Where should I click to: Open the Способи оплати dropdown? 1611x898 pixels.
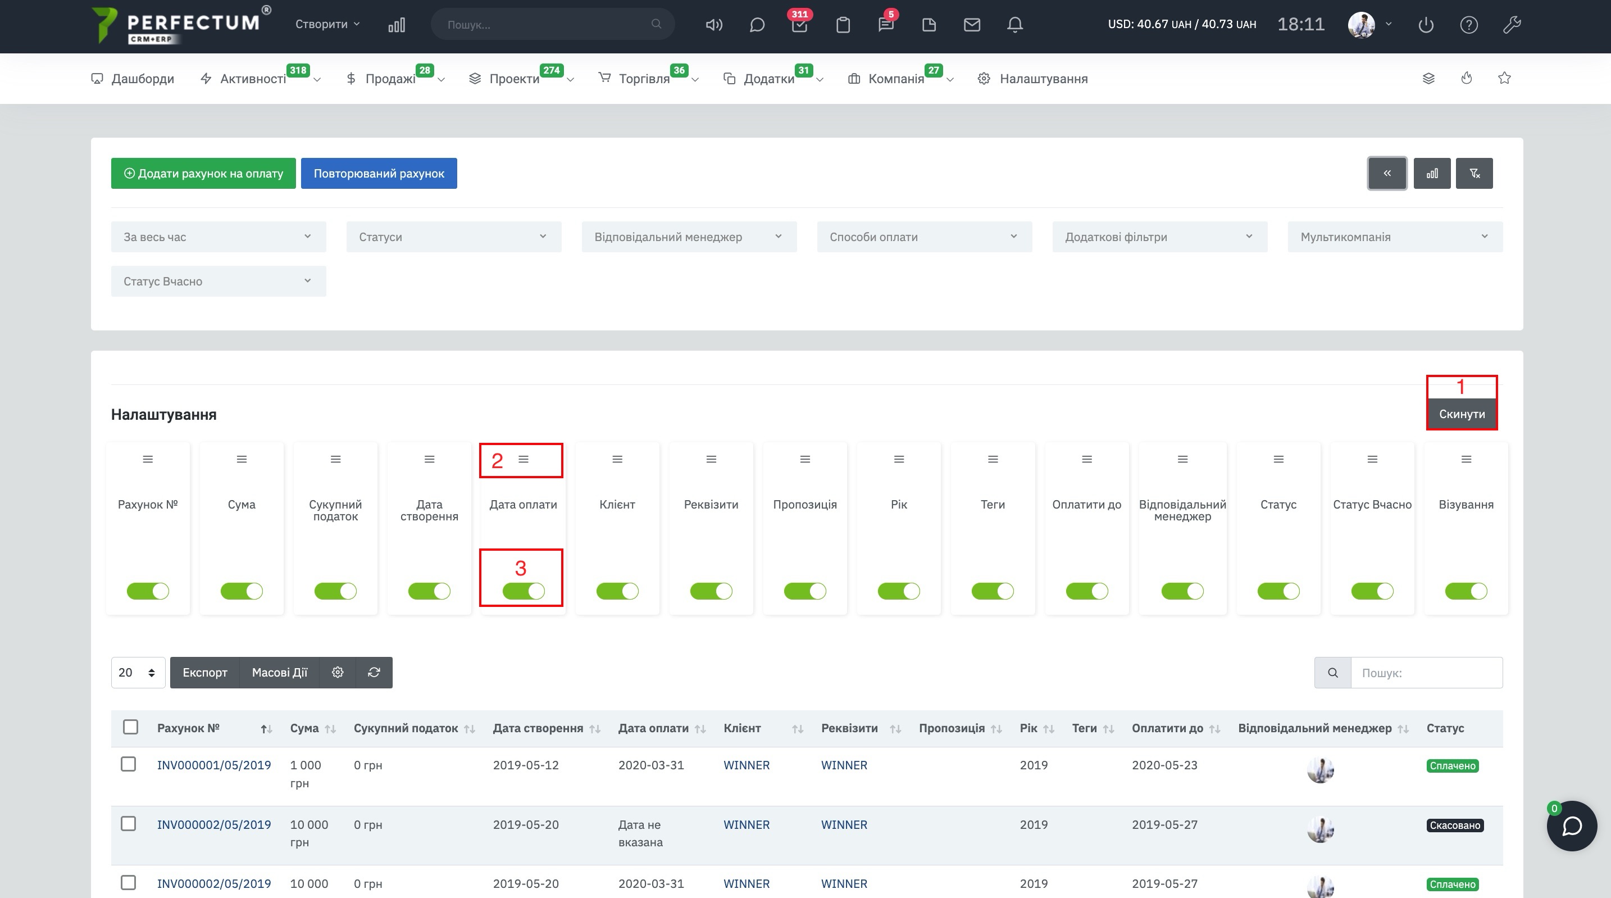[x=923, y=237]
